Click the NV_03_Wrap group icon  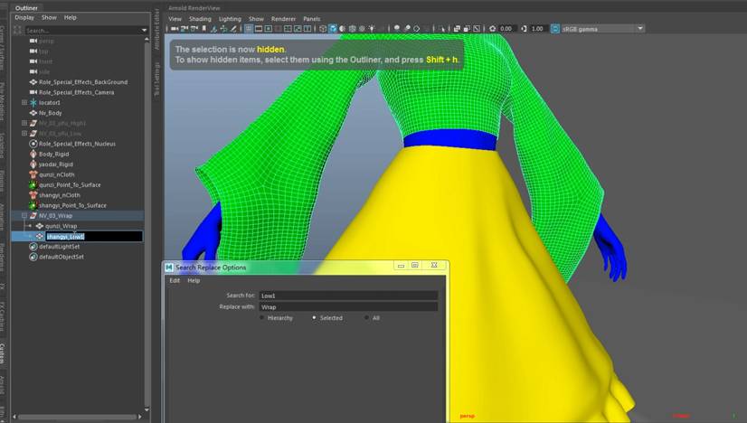coord(33,216)
